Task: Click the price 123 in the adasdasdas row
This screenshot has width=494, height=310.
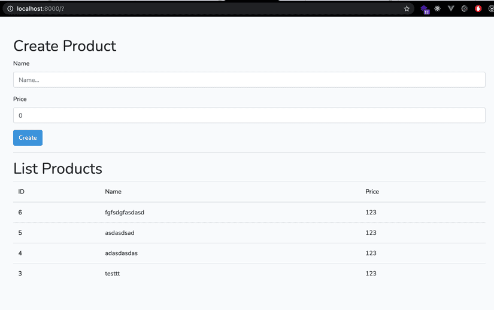Action: click(371, 253)
